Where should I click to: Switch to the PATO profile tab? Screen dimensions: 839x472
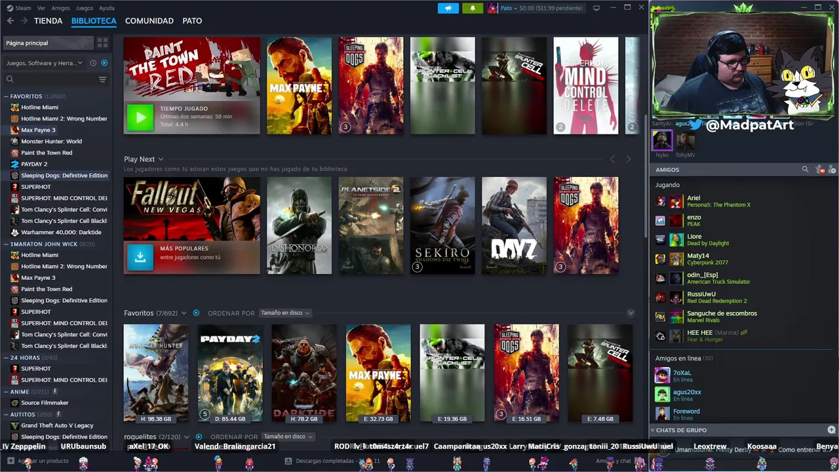tap(192, 21)
